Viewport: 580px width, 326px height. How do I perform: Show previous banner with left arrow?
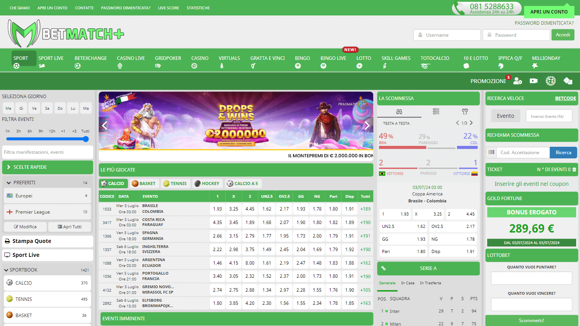click(105, 126)
